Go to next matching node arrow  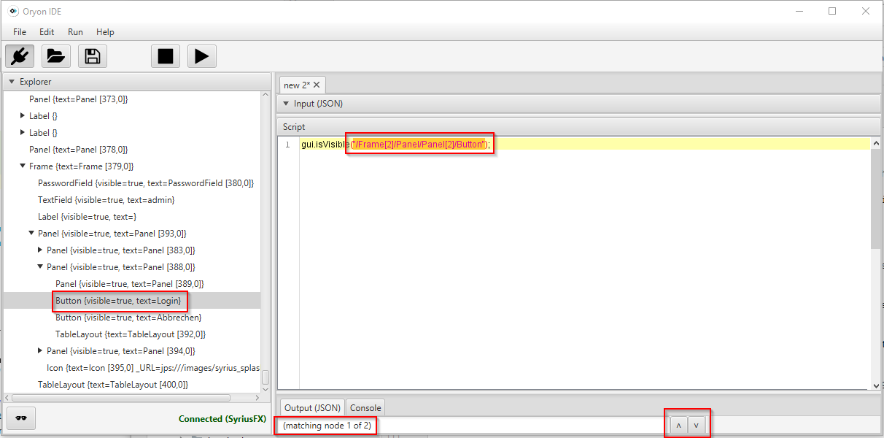[x=697, y=426]
